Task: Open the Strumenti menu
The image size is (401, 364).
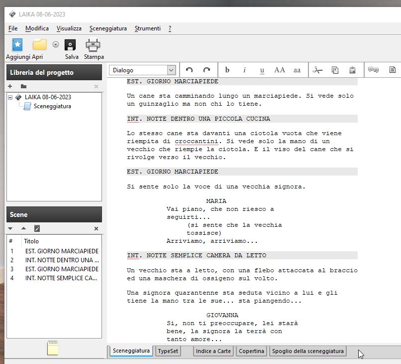Action: click(148, 28)
